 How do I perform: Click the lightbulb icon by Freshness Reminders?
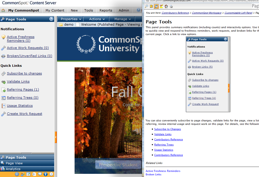point(3,37)
